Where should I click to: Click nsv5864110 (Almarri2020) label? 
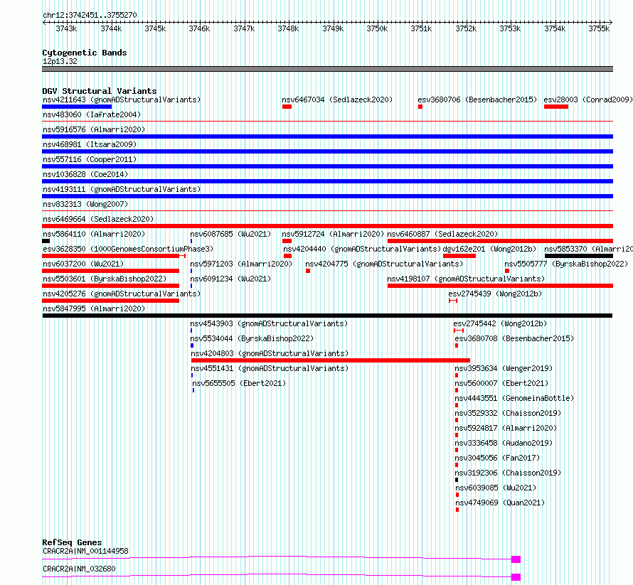point(94,234)
